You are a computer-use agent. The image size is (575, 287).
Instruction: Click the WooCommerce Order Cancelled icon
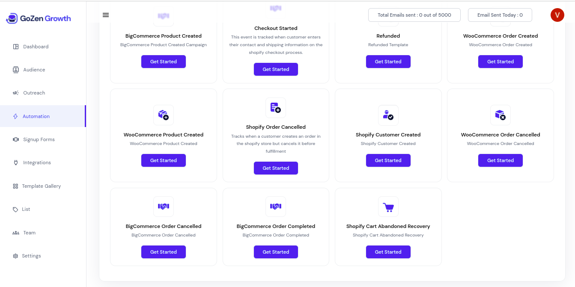pyautogui.click(x=501, y=115)
